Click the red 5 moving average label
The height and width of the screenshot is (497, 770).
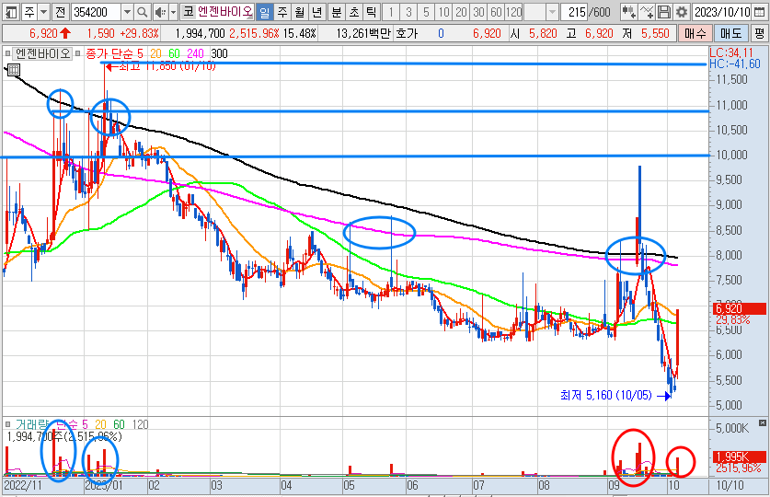[x=140, y=53]
